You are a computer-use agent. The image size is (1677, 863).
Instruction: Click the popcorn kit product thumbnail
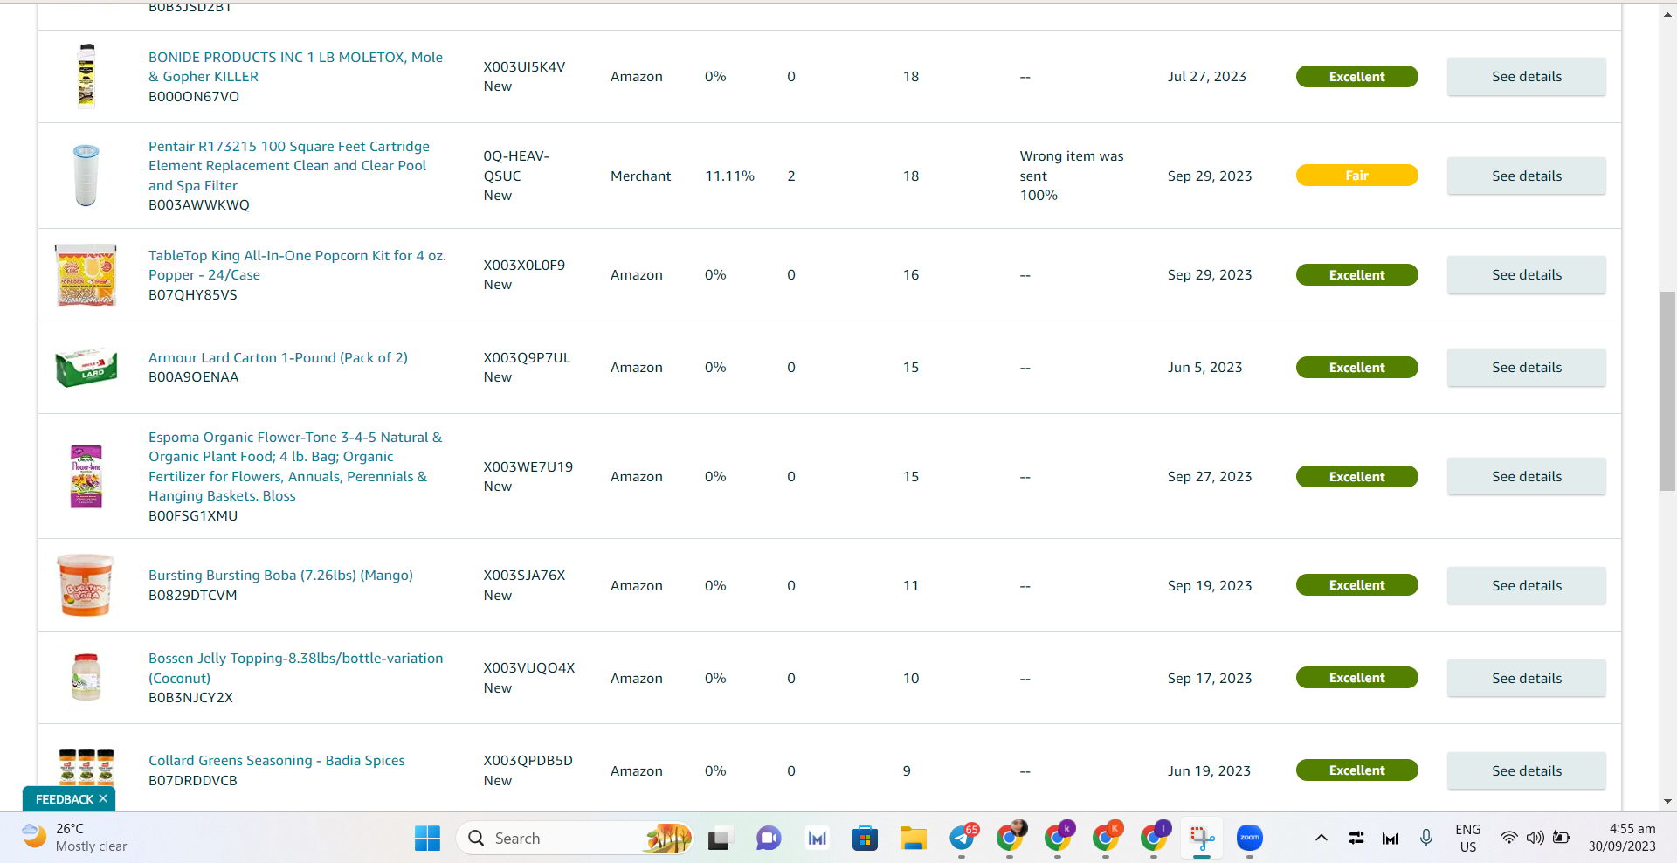86,275
